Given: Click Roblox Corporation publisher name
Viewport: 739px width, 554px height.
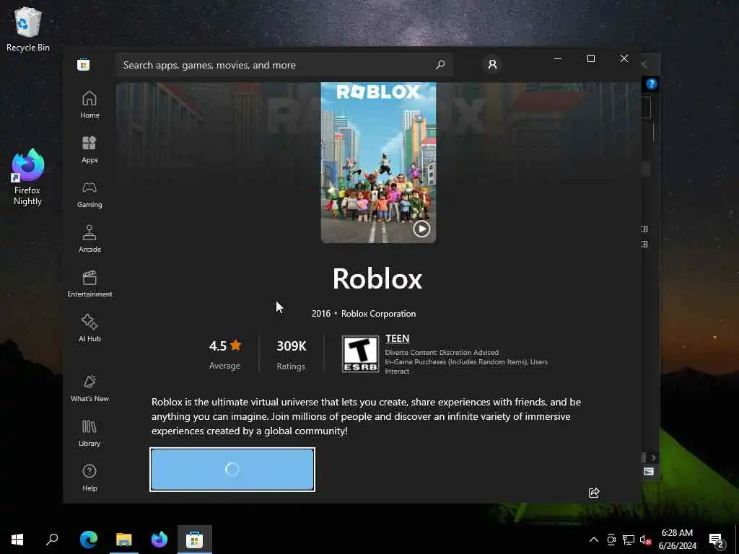Looking at the screenshot, I should 378,314.
